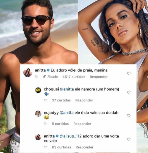Viewport: 148px width, 153px height.
Task: Open anitta's avatar on the pinned comment
Action: 28,72
